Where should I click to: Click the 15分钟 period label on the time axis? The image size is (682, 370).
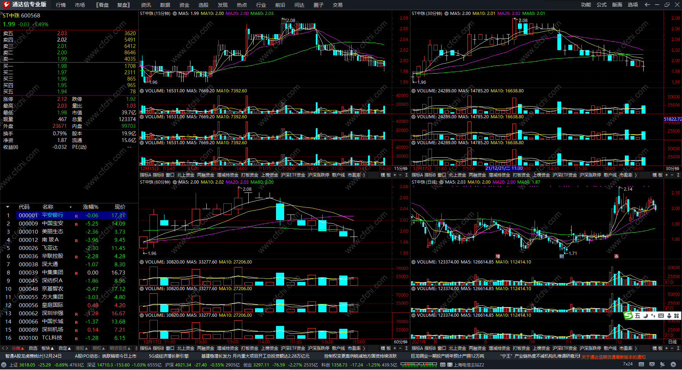401,169
